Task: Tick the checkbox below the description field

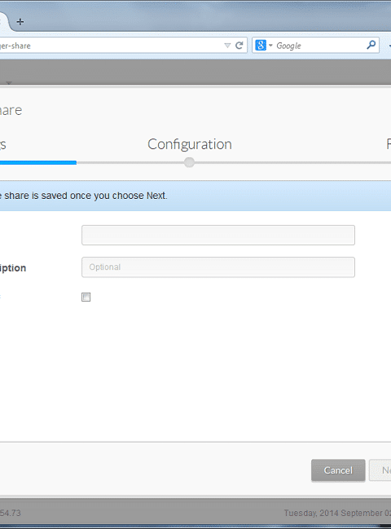Action: (86, 297)
